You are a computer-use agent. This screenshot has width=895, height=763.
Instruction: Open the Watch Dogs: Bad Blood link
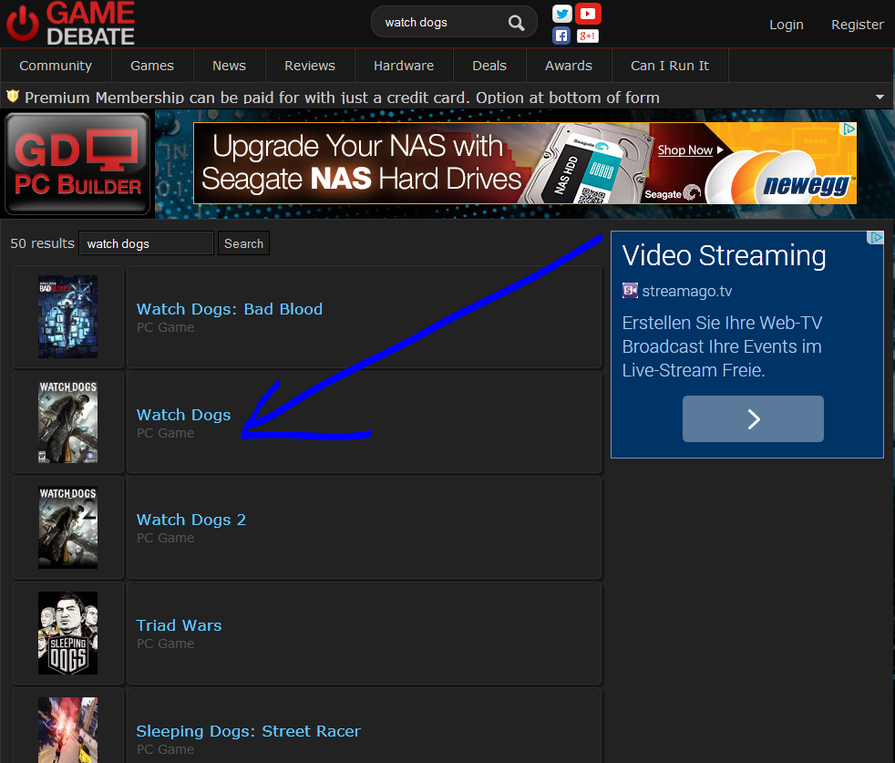click(x=230, y=309)
